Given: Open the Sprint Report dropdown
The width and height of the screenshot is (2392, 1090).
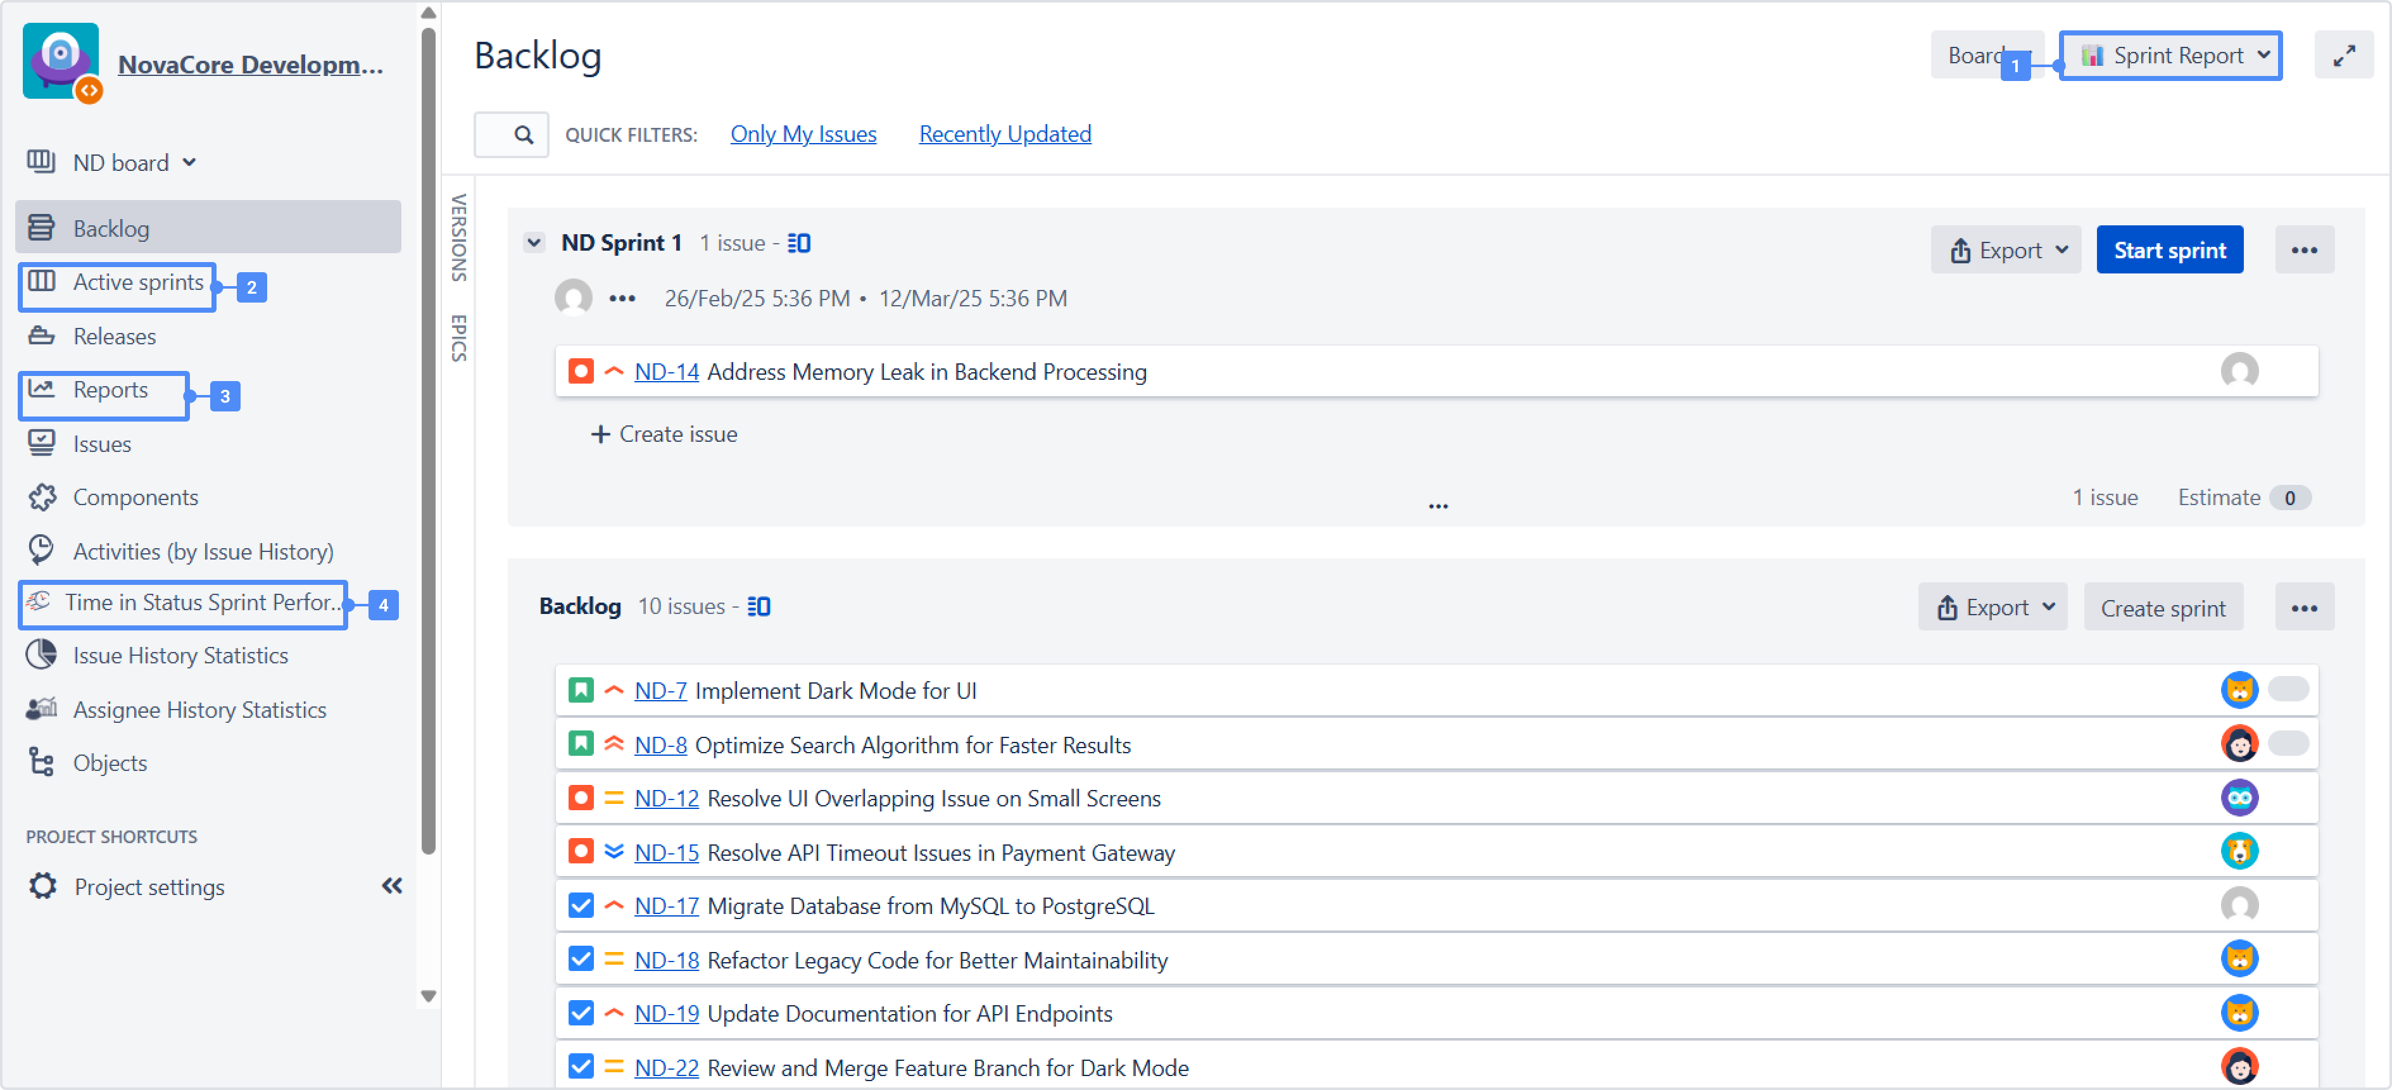Looking at the screenshot, I should [x=2170, y=56].
